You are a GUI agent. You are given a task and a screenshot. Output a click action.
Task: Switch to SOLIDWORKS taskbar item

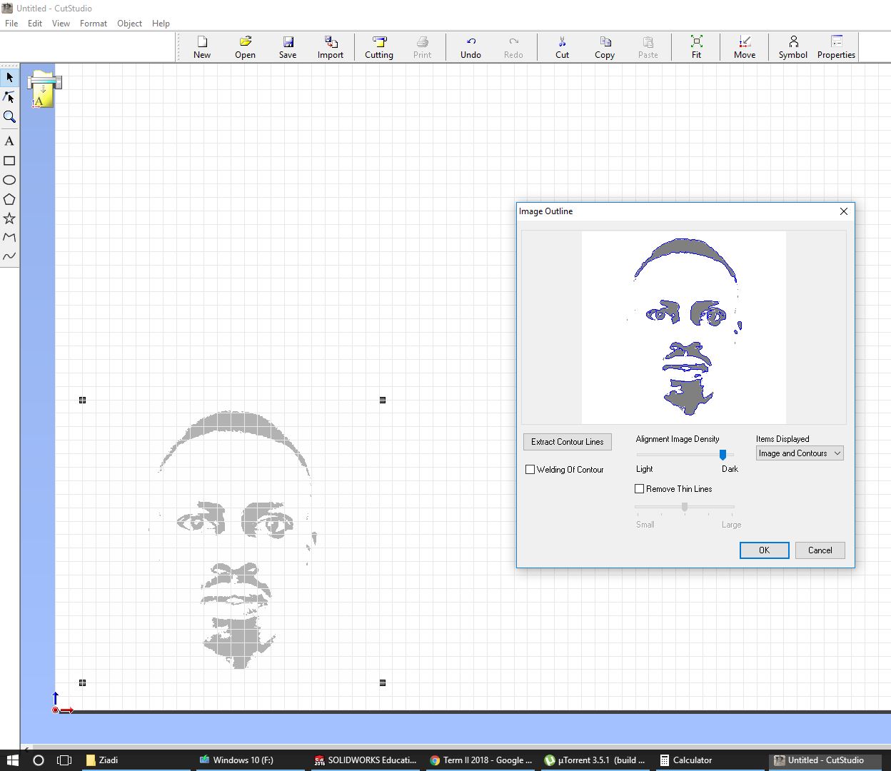[x=366, y=760]
